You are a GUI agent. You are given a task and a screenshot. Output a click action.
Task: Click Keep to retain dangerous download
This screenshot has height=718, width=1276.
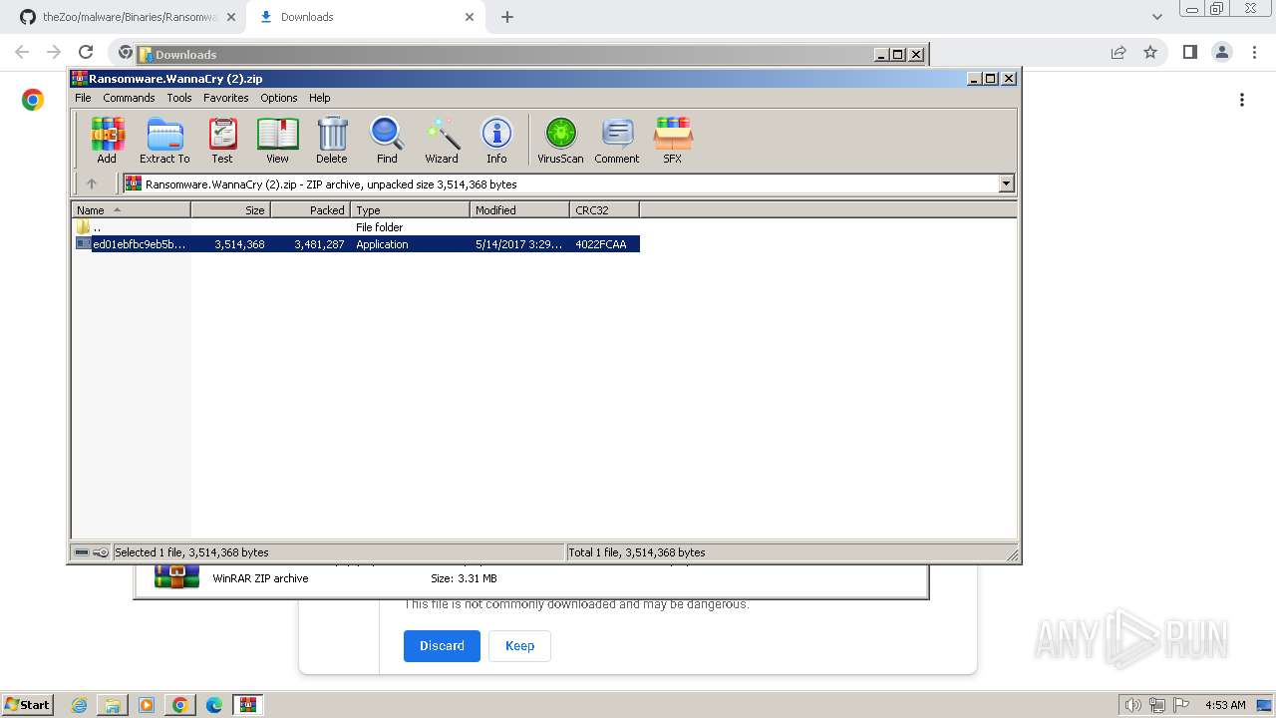[519, 646]
